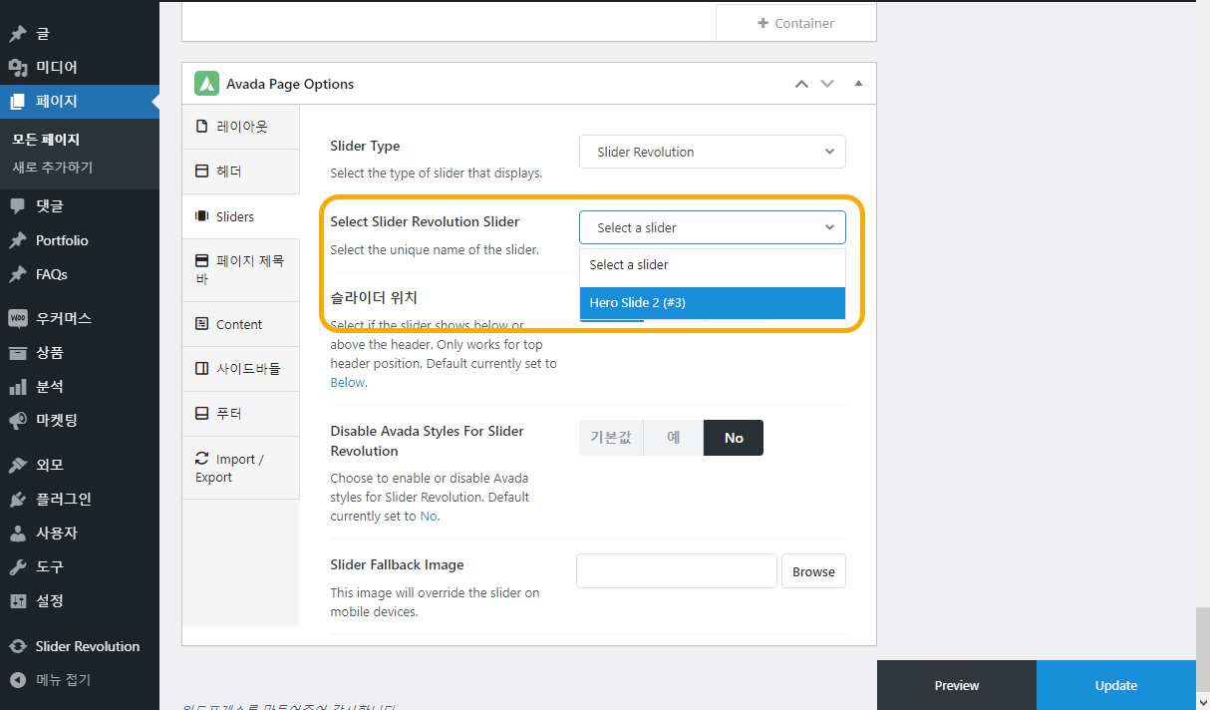Open Slider Revolution in admin menu
The image size is (1210, 710).
(80, 646)
